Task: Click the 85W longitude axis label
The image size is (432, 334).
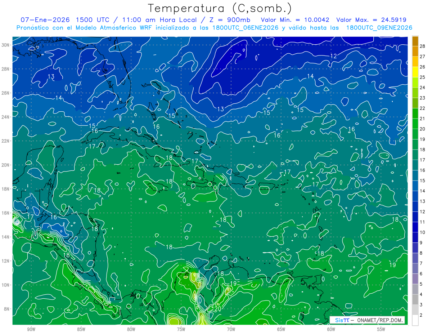Action: point(81,329)
